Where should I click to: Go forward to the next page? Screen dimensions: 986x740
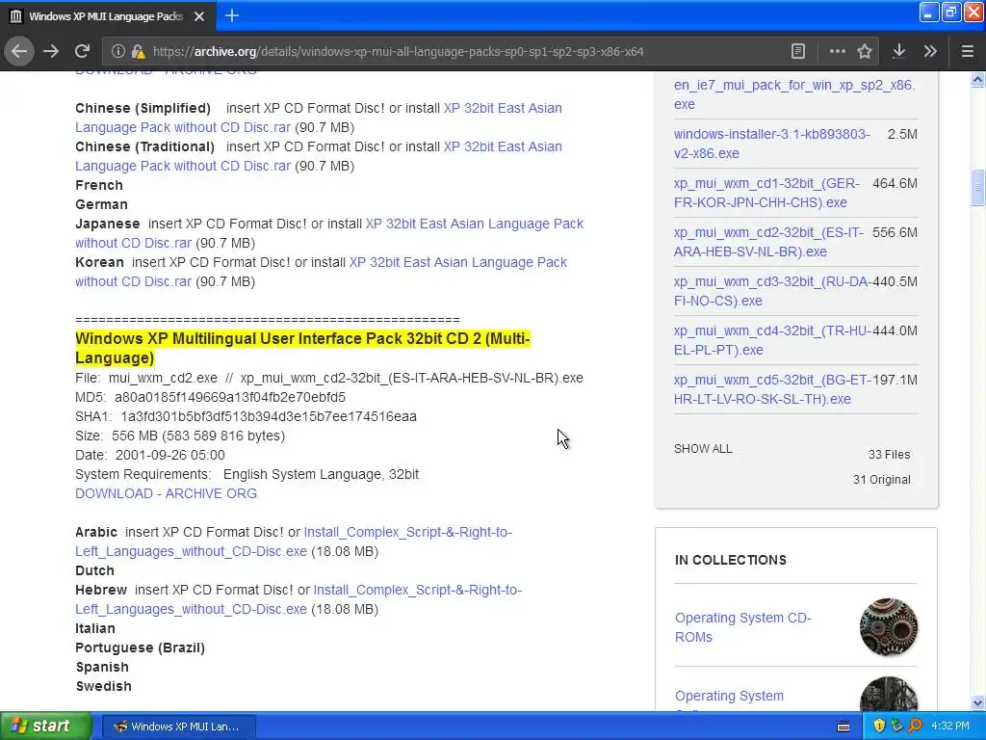coord(51,51)
